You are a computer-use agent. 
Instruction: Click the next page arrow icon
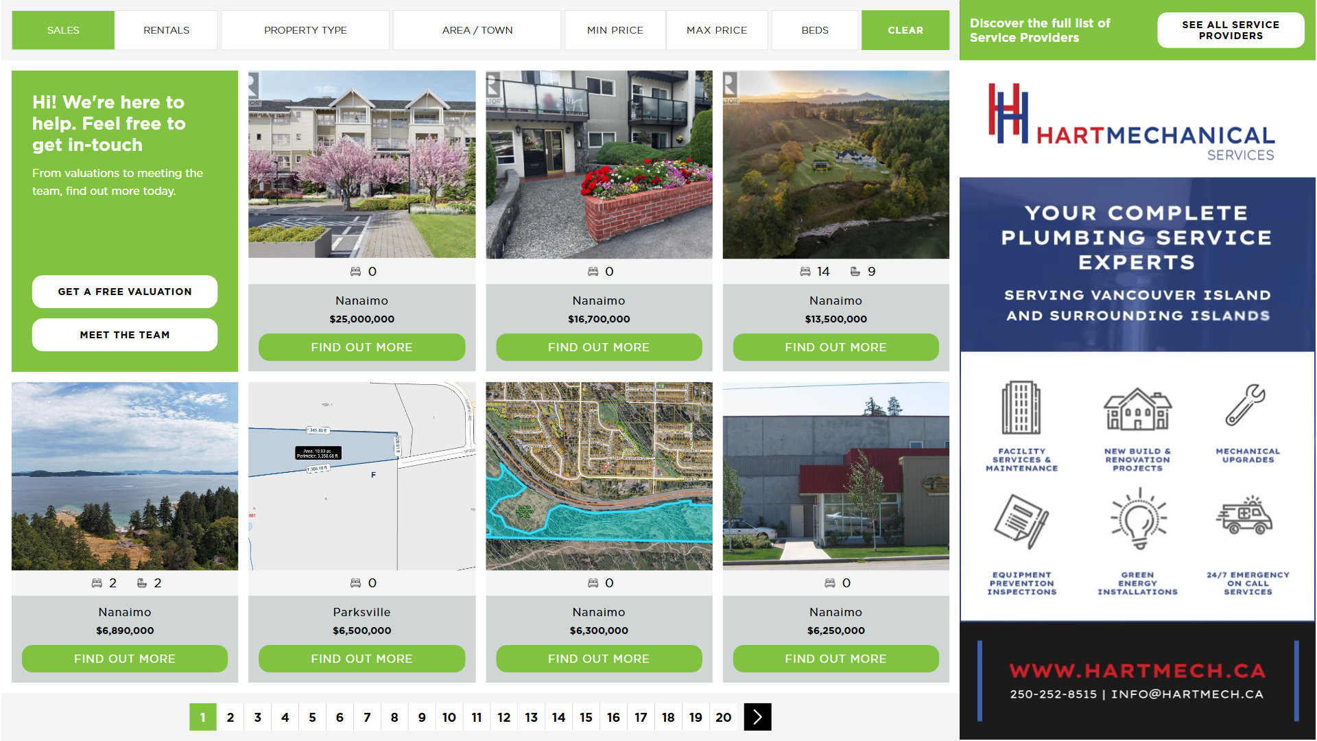tap(757, 717)
